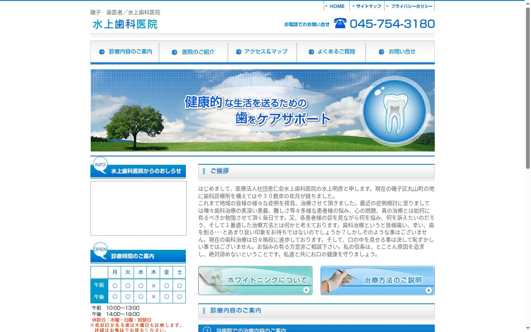The height and width of the screenshot is (332, 531).
Task: Open the HOME link at top
Action: pyautogui.click(x=336, y=6)
